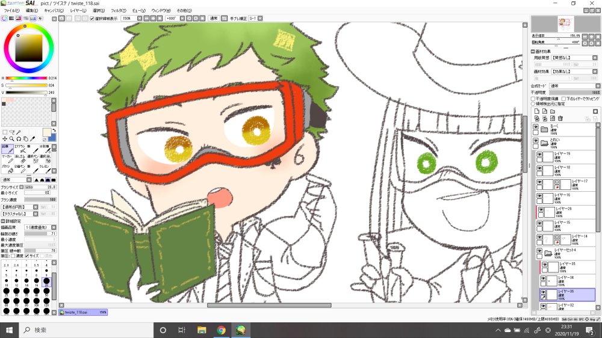Open the フィルタ(T) menu

[118, 10]
